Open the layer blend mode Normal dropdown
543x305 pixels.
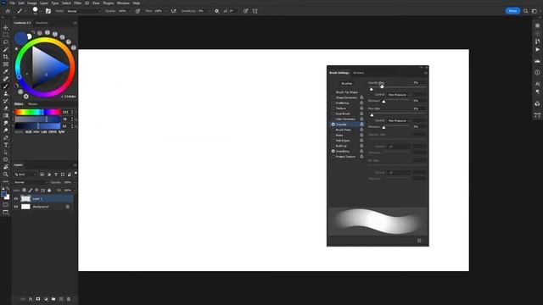click(31, 182)
